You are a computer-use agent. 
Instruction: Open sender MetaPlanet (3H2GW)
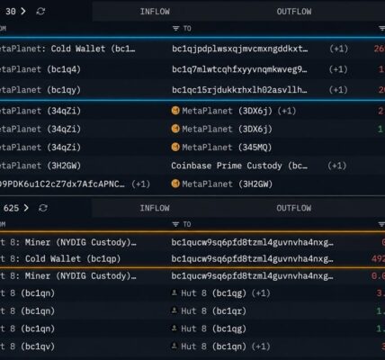tap(40, 166)
